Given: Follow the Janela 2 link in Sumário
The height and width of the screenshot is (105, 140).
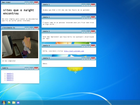Looking at the screenshot, I should coord(10,75).
